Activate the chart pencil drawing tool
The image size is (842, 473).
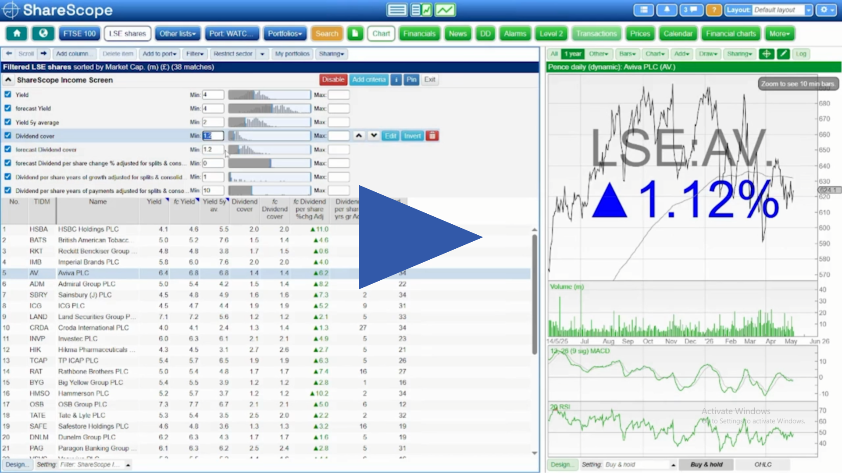tap(783, 54)
